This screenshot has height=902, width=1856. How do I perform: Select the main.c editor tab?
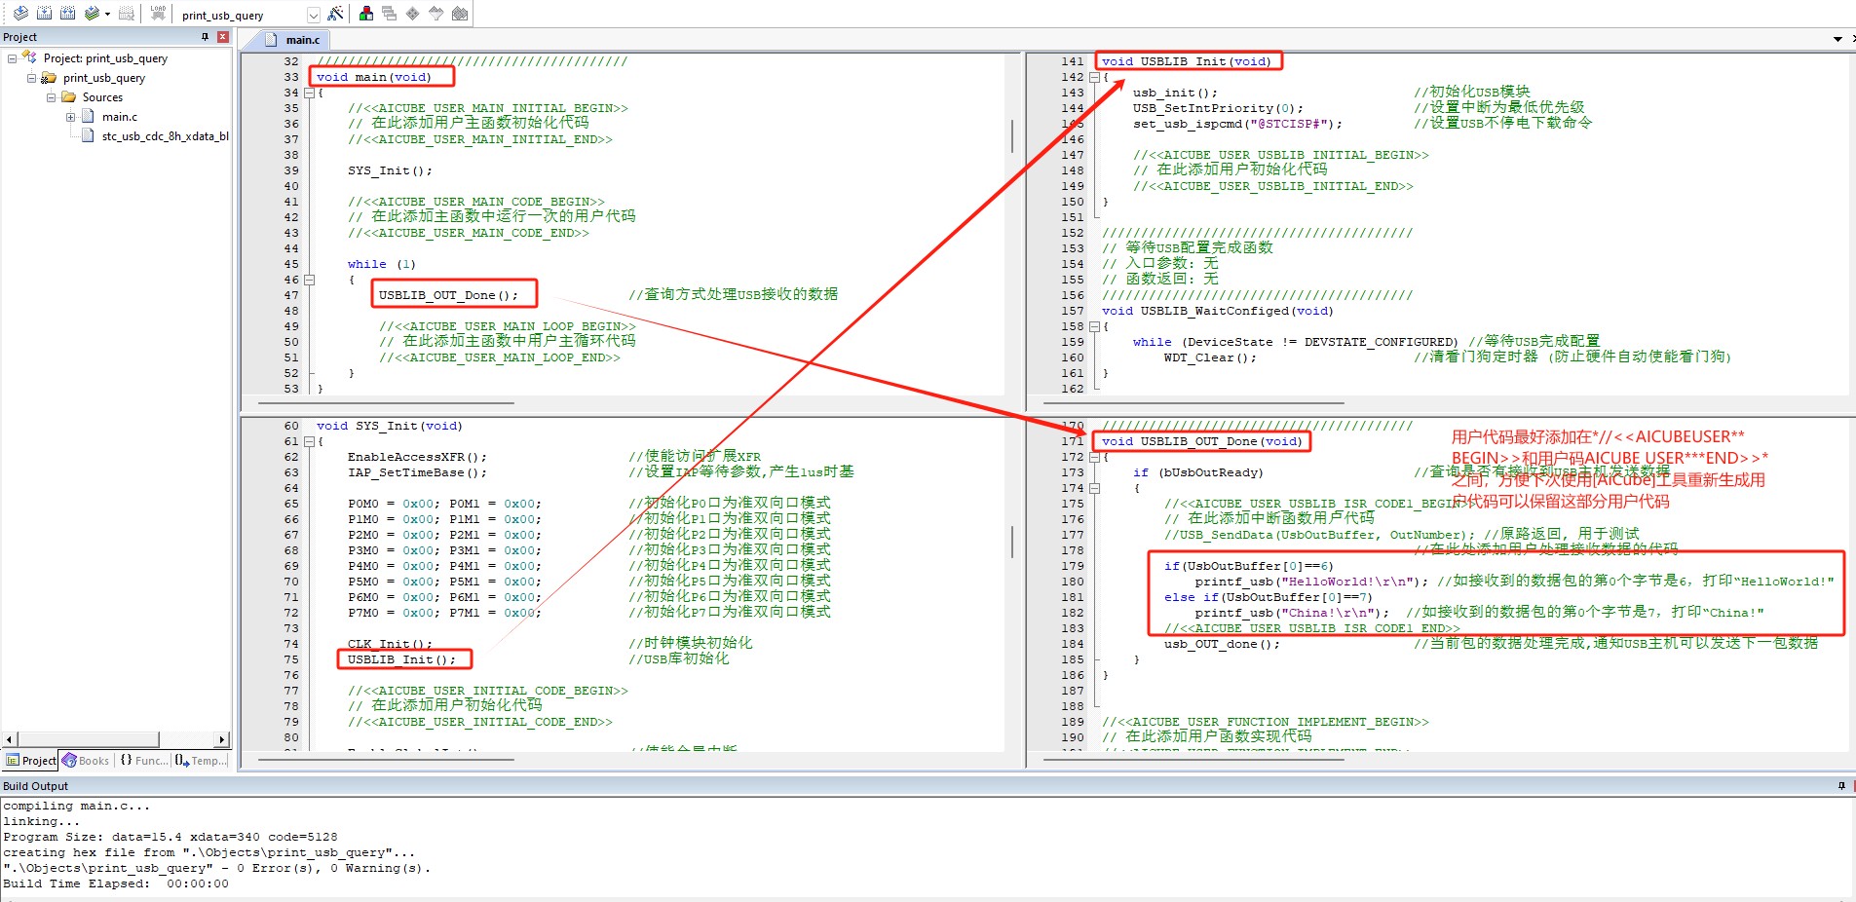coord(302,40)
